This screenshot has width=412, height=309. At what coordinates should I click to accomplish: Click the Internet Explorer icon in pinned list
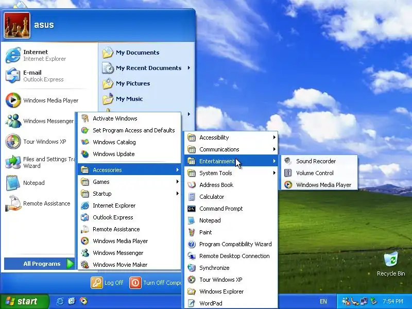coord(13,55)
